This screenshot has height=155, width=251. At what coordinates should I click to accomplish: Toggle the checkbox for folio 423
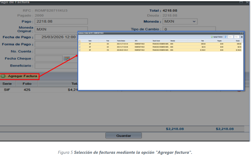[x=80, y=47]
